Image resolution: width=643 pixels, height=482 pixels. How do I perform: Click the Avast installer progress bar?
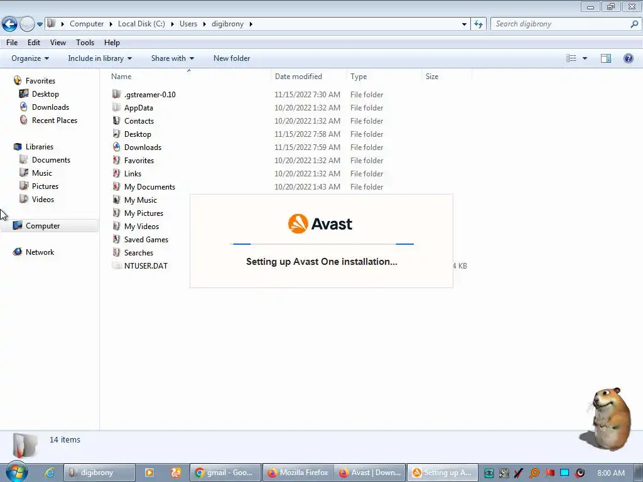(322, 244)
